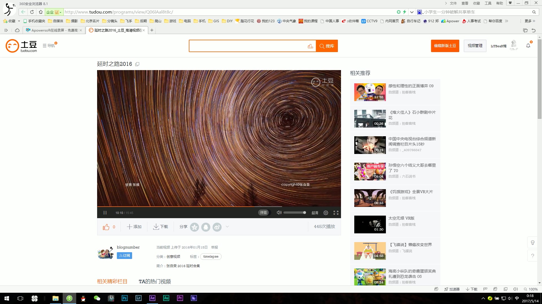Open the player settings gear icon
The height and width of the screenshot is (304, 542).
point(325,213)
